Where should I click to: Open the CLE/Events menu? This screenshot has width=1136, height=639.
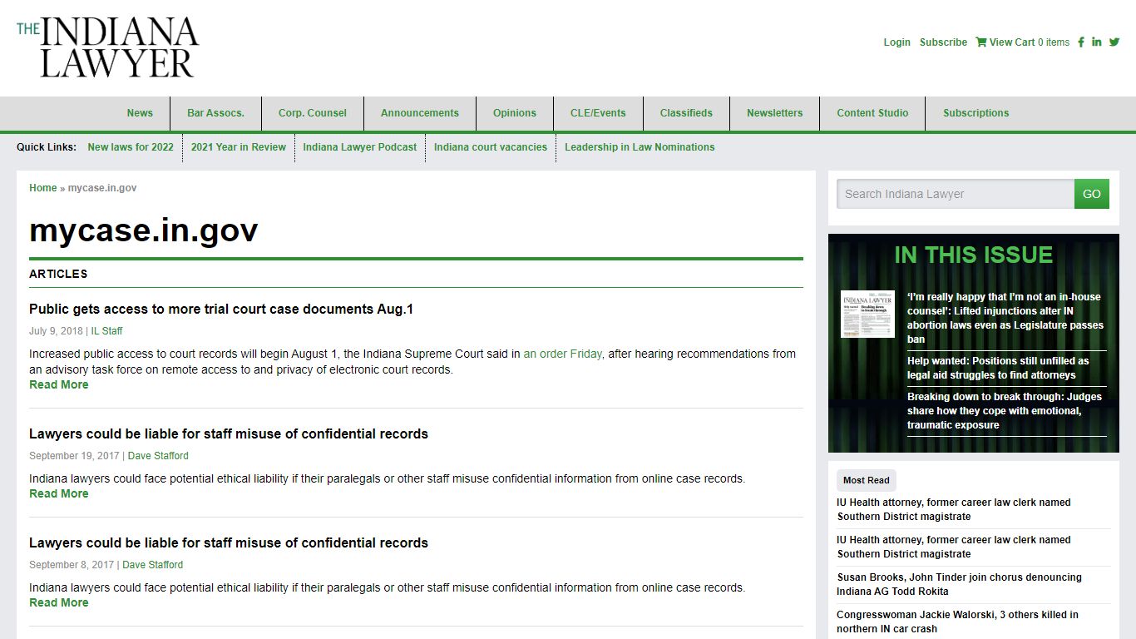pyautogui.click(x=598, y=113)
